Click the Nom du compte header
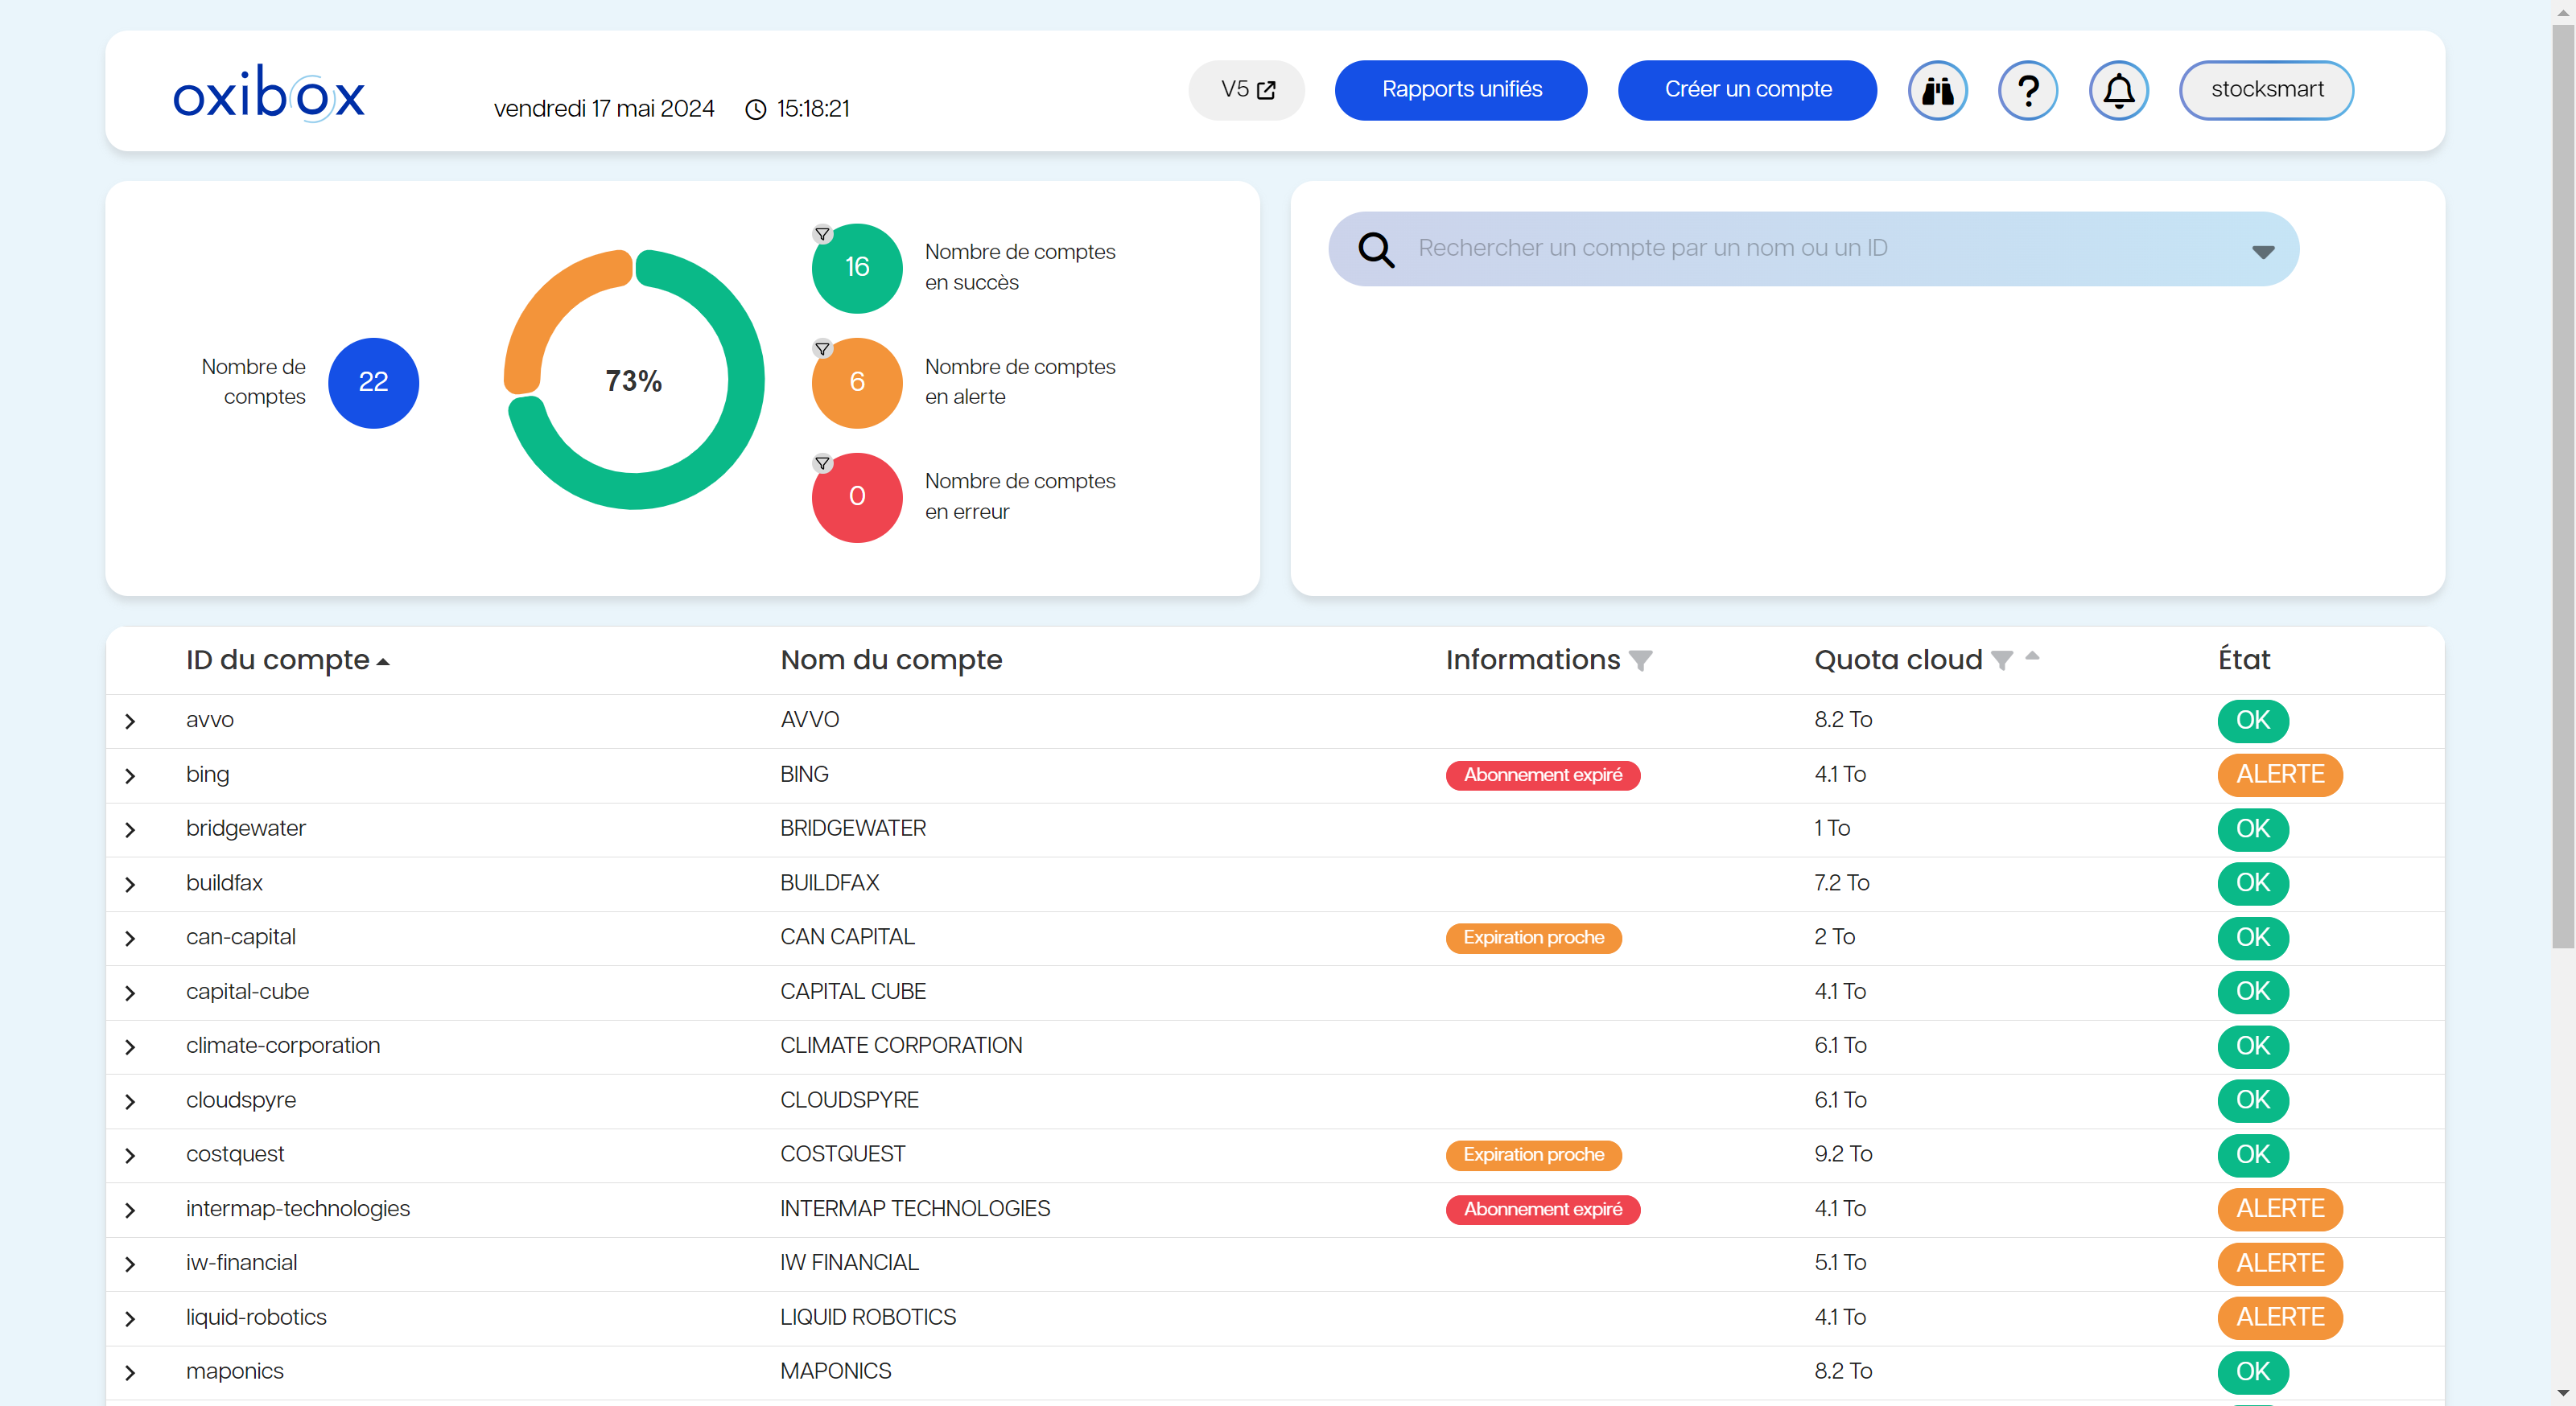 click(891, 660)
